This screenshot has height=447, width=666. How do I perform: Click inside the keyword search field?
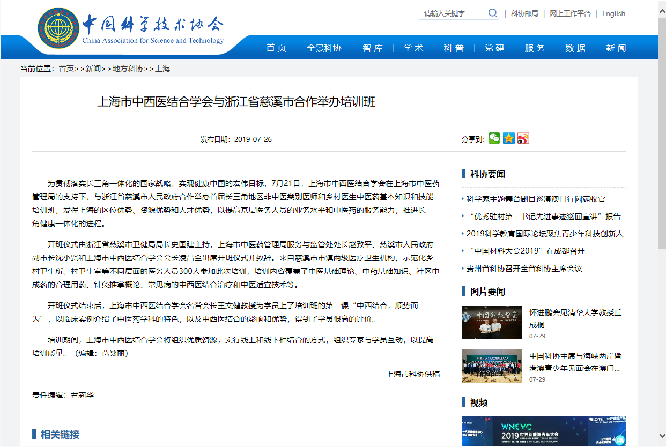click(453, 13)
